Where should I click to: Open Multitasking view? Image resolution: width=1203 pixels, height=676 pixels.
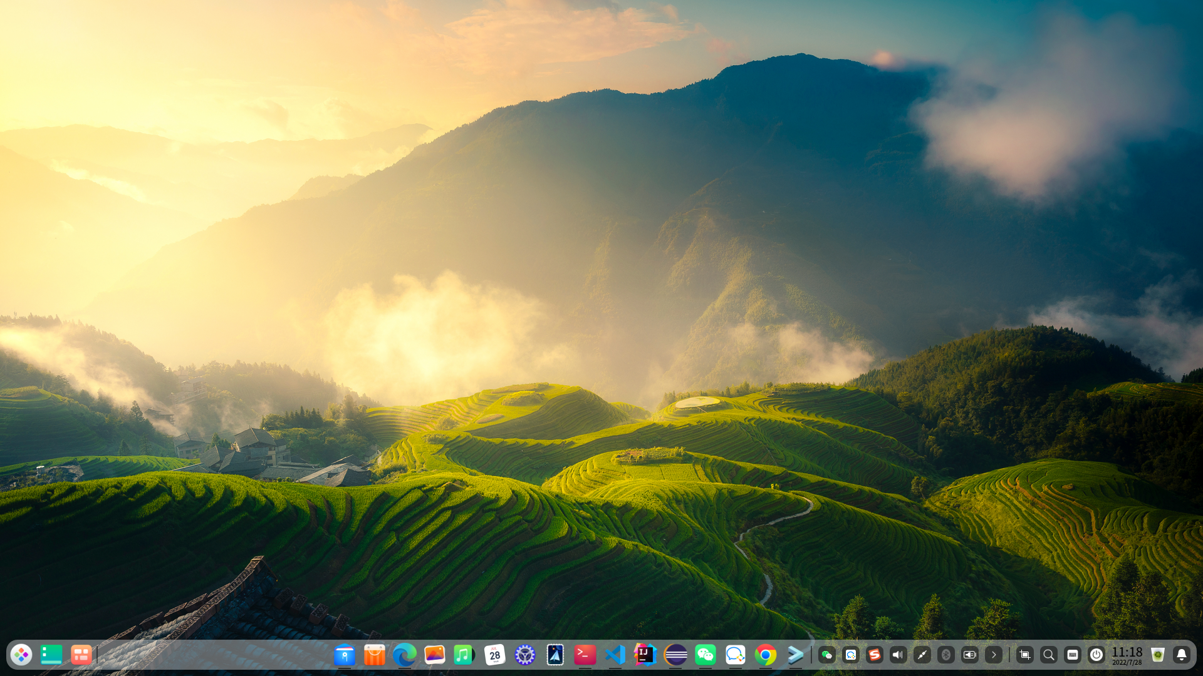pyautogui.click(x=80, y=655)
